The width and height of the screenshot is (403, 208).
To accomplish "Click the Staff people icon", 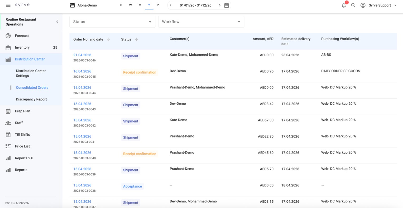I will pyautogui.click(x=8, y=123).
